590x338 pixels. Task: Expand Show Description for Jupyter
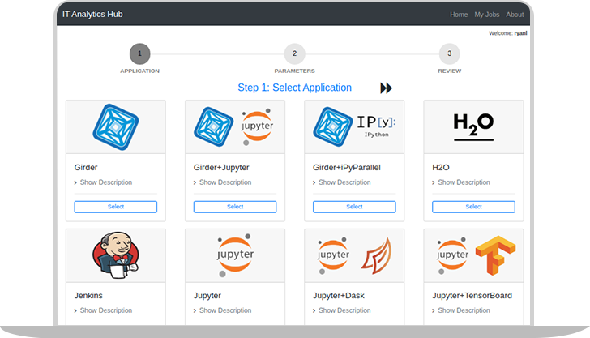pos(222,310)
